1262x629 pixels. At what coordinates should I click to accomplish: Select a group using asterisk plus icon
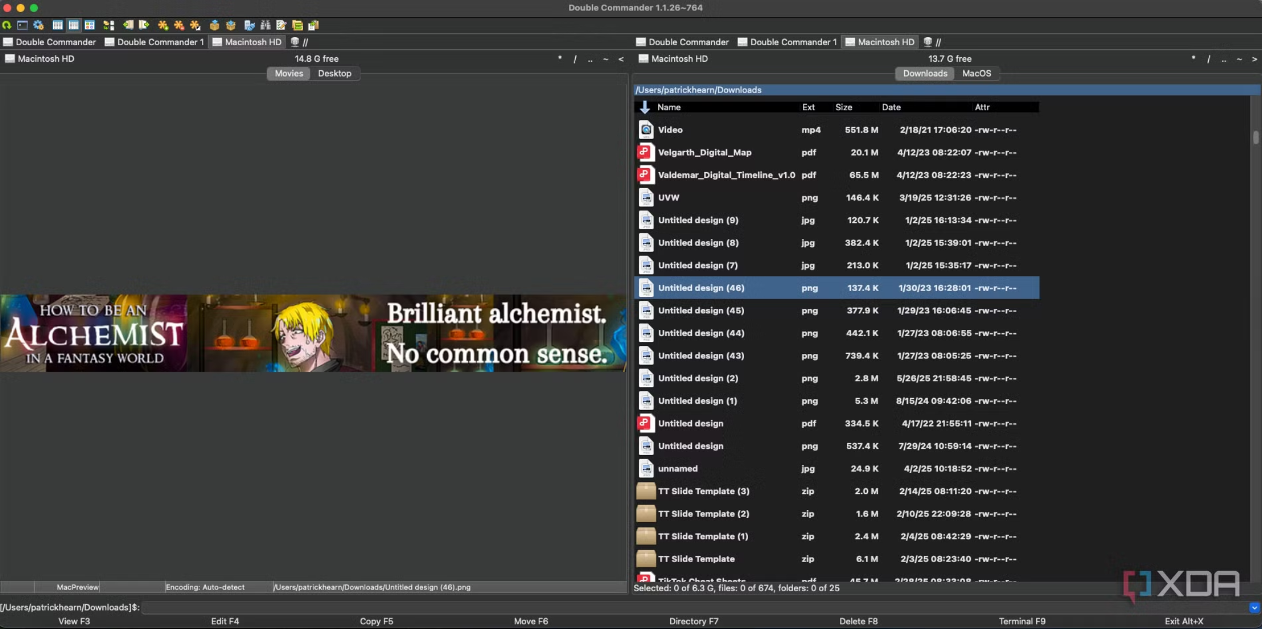pyautogui.click(x=164, y=25)
